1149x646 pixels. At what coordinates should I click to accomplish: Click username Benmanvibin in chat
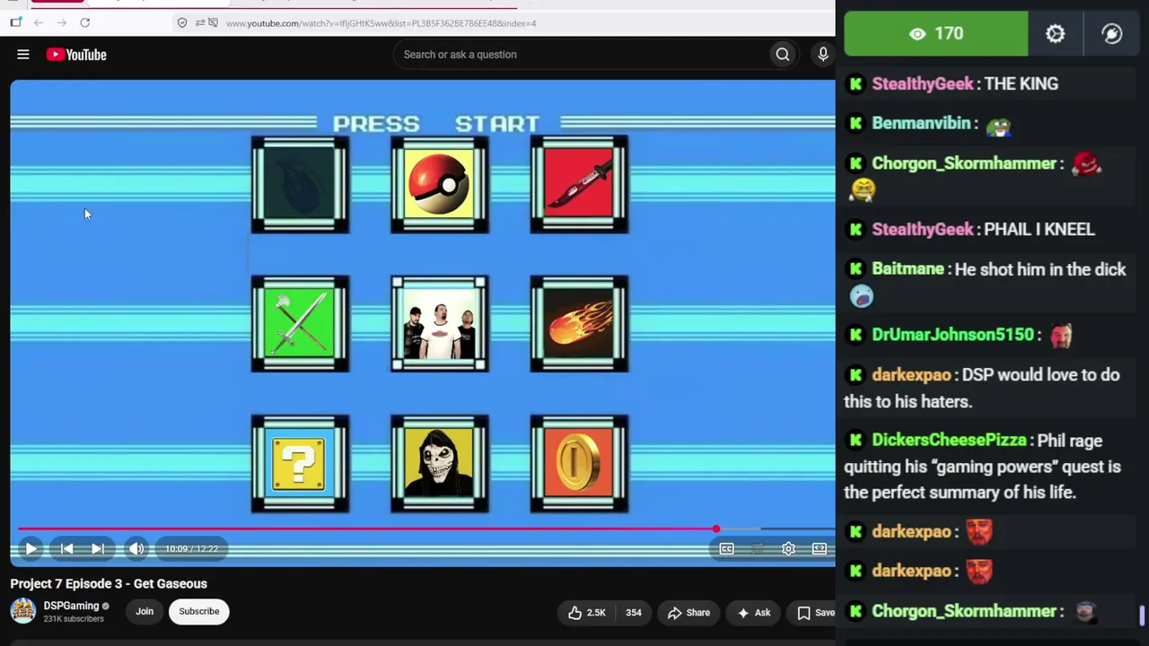pyautogui.click(x=922, y=123)
